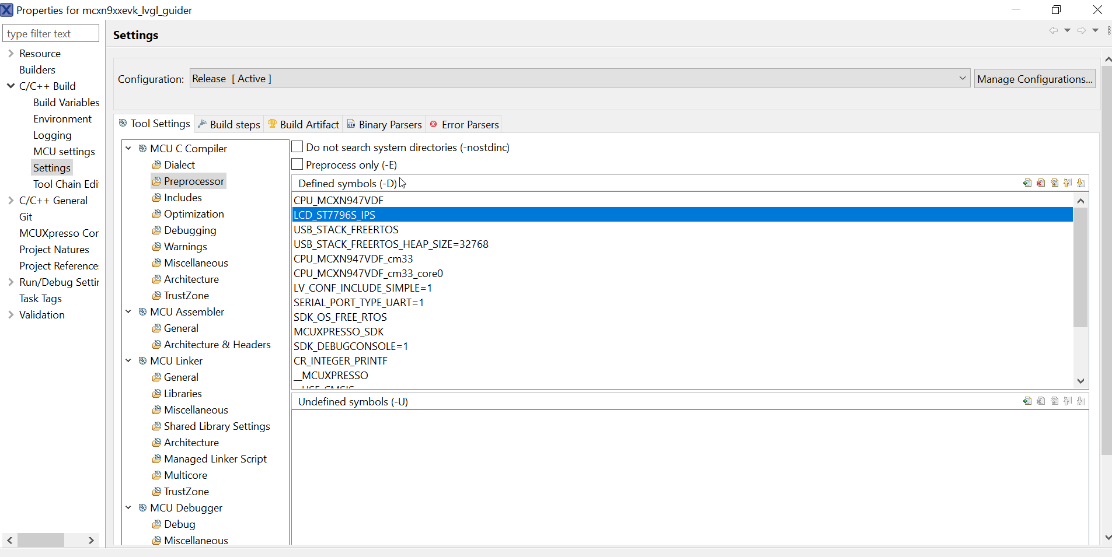1112x557 pixels.
Task: Click Edit icon for Defined symbols
Action: (1054, 183)
